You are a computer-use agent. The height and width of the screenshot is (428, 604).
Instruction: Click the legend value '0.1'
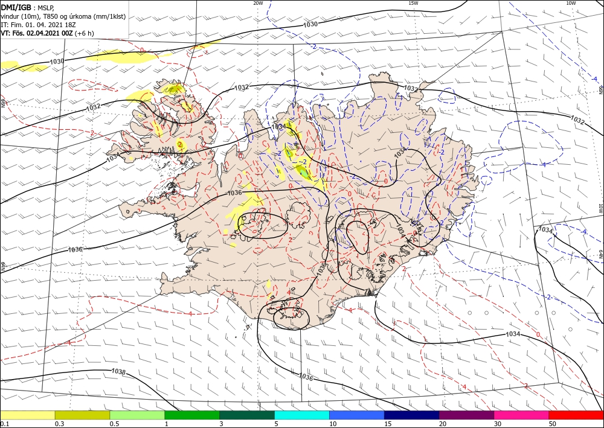pyautogui.click(x=4, y=424)
